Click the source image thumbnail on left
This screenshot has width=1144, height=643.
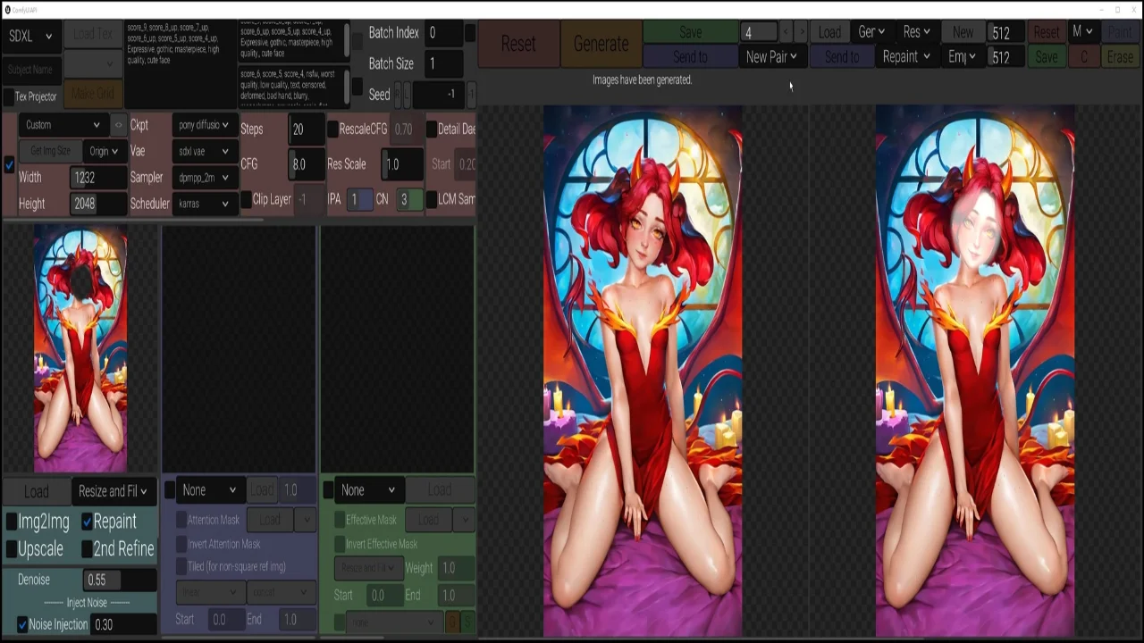(80, 348)
